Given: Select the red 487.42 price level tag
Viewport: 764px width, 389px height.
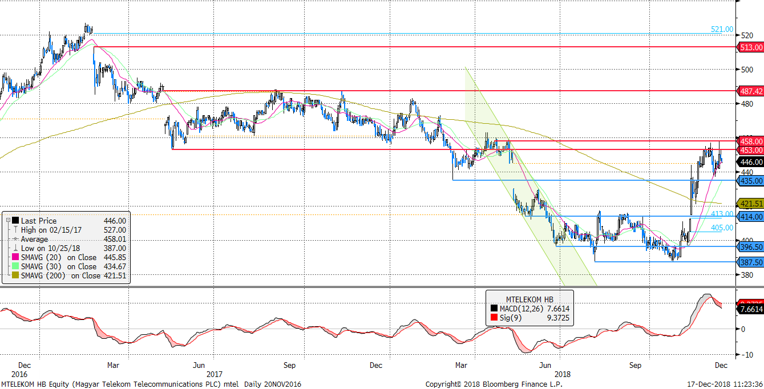Looking at the screenshot, I should tap(751, 91).
